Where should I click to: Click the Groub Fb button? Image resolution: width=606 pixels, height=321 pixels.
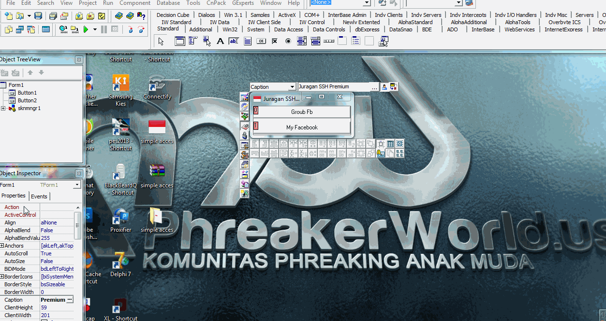click(x=302, y=112)
